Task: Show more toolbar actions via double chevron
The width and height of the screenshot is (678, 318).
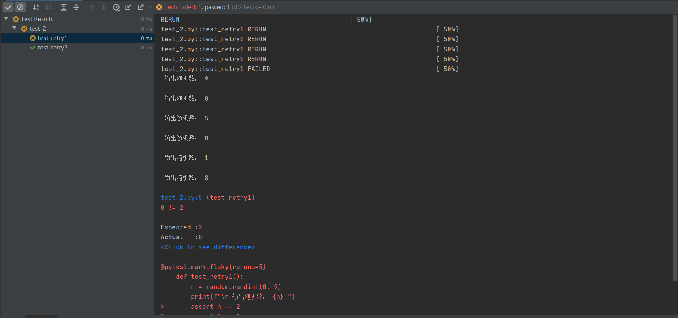Action: click(x=150, y=7)
